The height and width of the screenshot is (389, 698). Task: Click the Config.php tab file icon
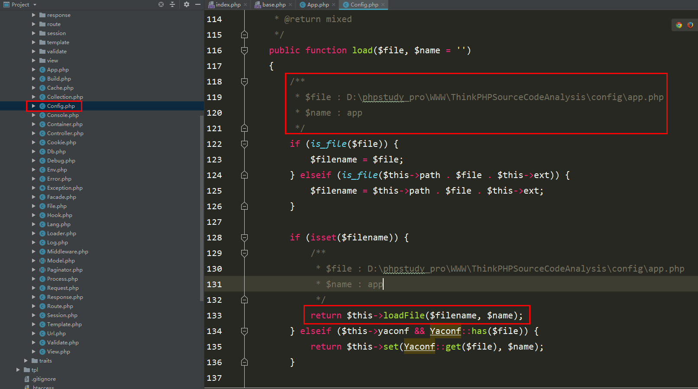point(346,5)
